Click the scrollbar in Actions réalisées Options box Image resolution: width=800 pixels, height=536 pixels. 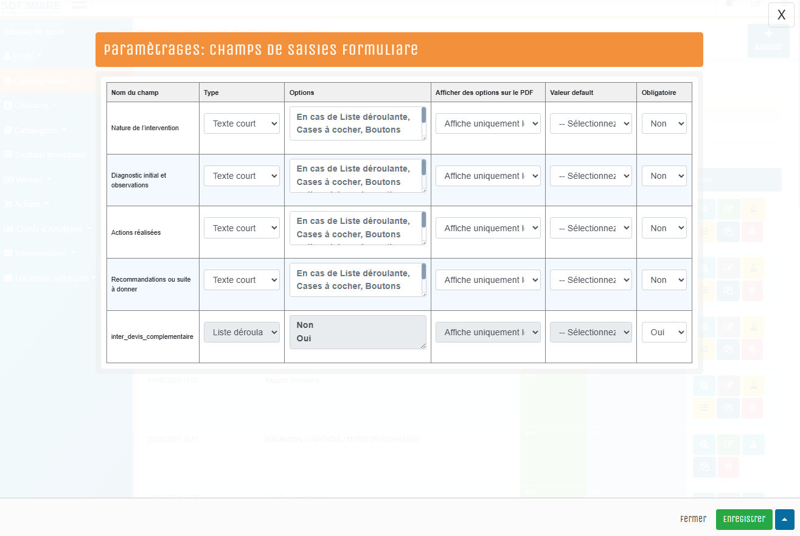pos(423,220)
